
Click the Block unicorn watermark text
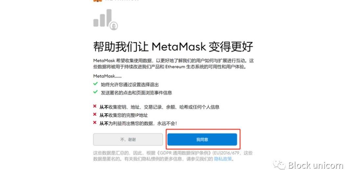[316, 165]
